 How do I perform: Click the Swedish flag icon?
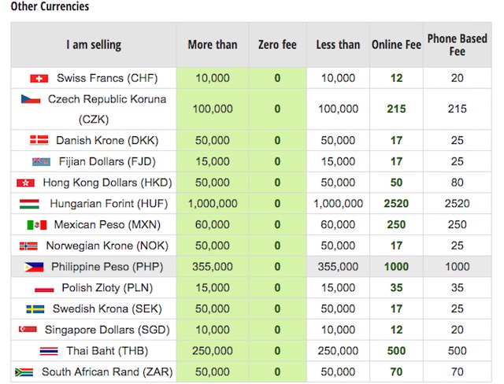tap(35, 309)
